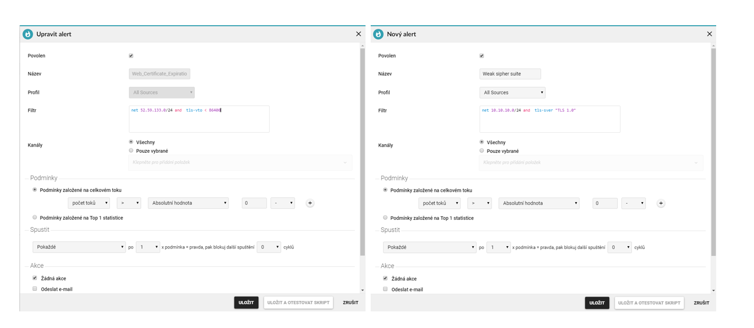
Task: Uncheck Žádná akce in Nový alert
Action: coord(385,278)
